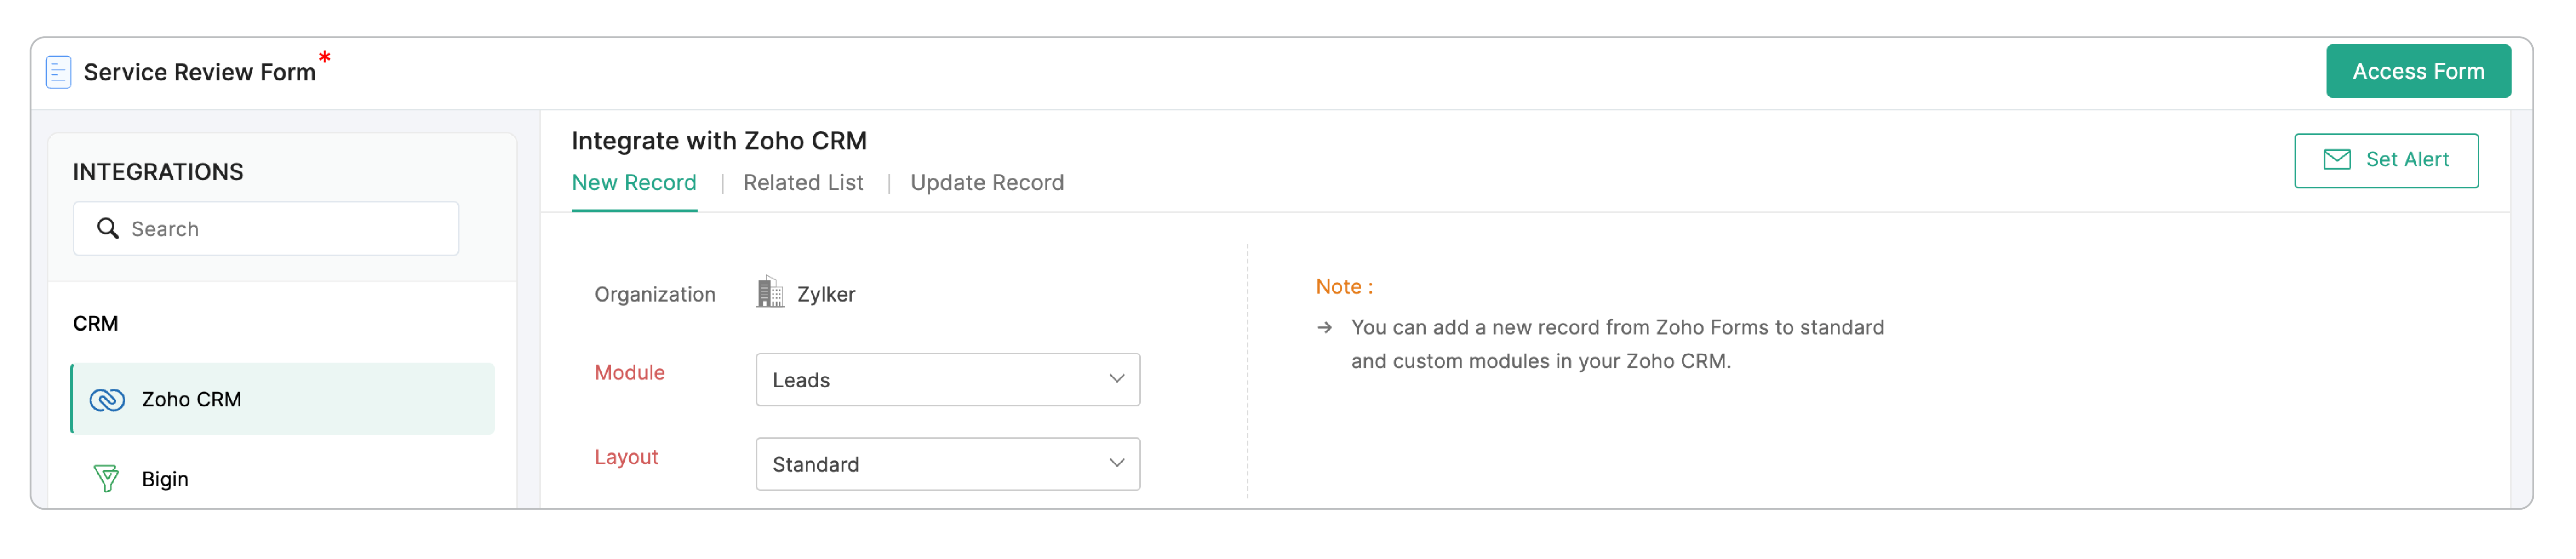Select Bigin under the CRM section
Image resolution: width=2576 pixels, height=559 pixels.
click(164, 478)
